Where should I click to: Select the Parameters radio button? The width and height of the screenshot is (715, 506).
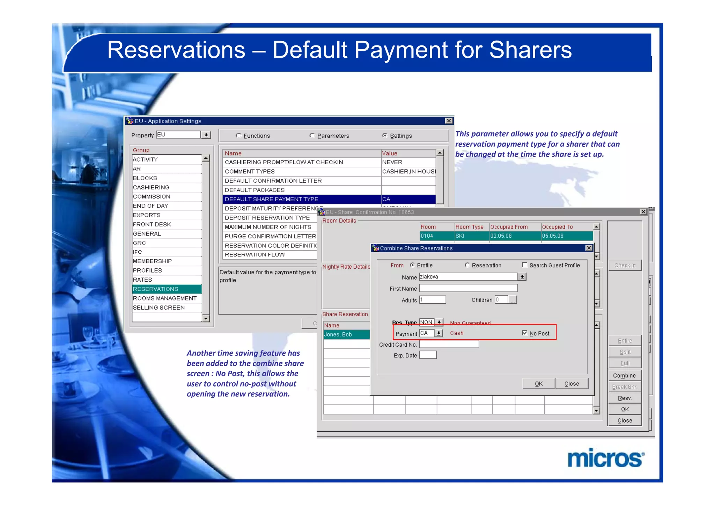click(x=312, y=136)
